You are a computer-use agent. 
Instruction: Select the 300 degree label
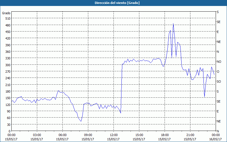[x=8, y=65]
